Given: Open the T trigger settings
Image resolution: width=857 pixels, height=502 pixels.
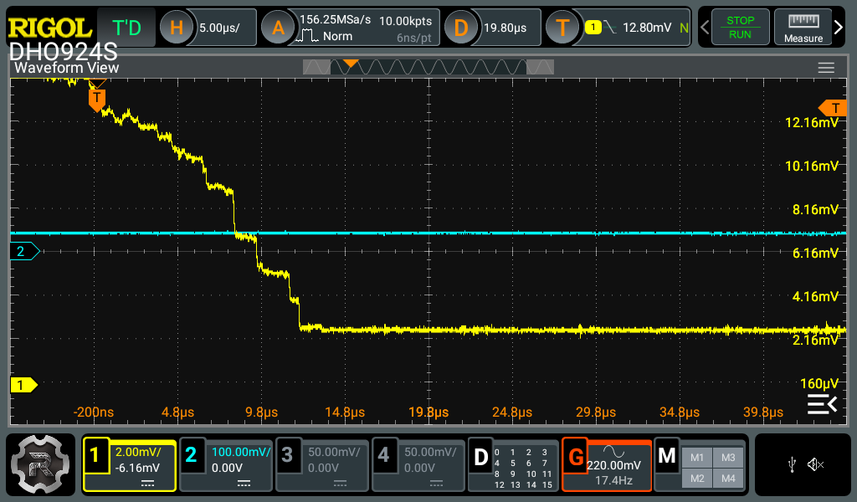Looking at the screenshot, I should point(619,28).
